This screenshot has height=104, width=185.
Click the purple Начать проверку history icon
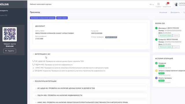[x=156, y=78]
